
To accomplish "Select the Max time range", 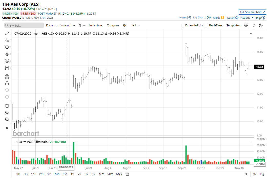I will click(x=119, y=174).
